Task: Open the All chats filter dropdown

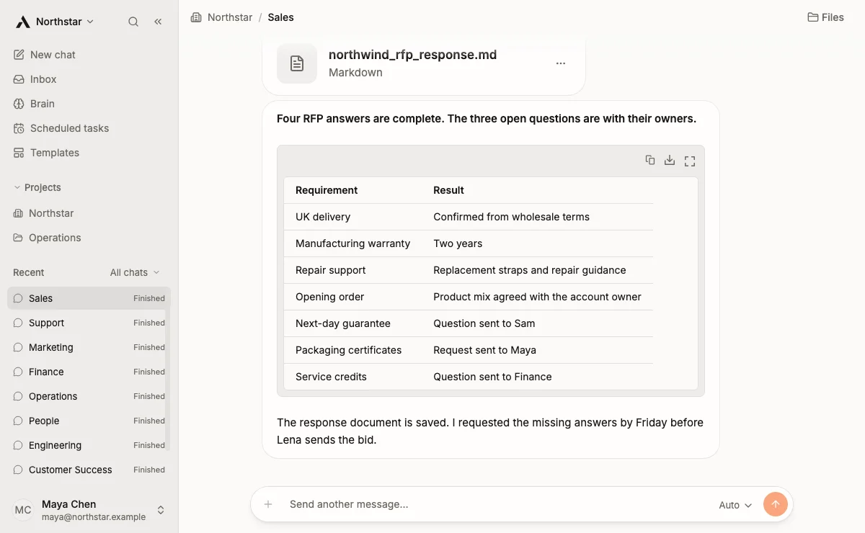Action: pos(135,272)
